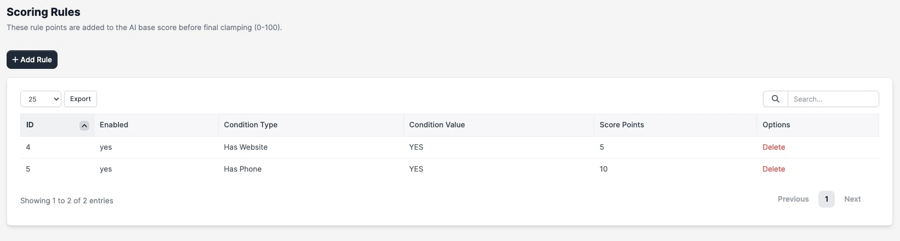Sort by Condition Value column

pos(437,125)
